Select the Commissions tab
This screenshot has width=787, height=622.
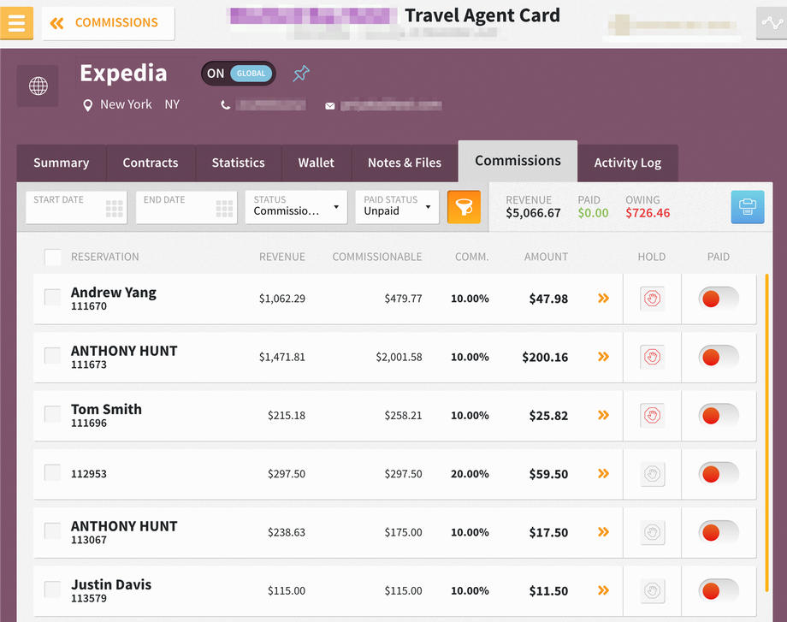pyautogui.click(x=518, y=161)
